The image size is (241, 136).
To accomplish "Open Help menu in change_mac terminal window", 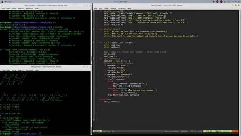I will (37, 9).
